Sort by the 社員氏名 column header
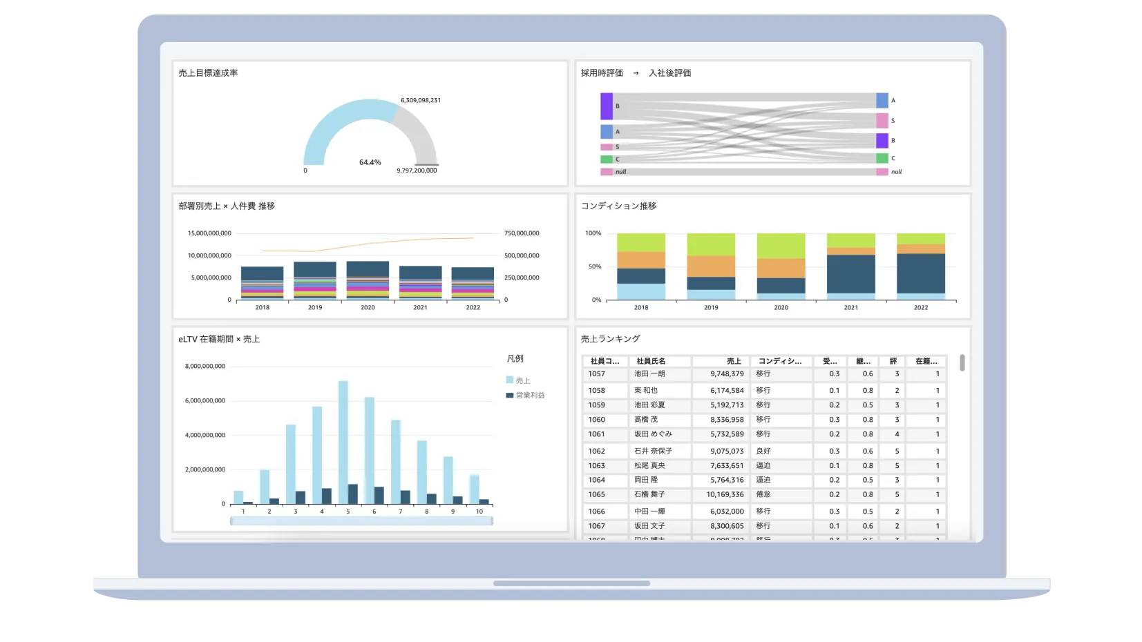The image size is (1142, 642). [x=651, y=361]
